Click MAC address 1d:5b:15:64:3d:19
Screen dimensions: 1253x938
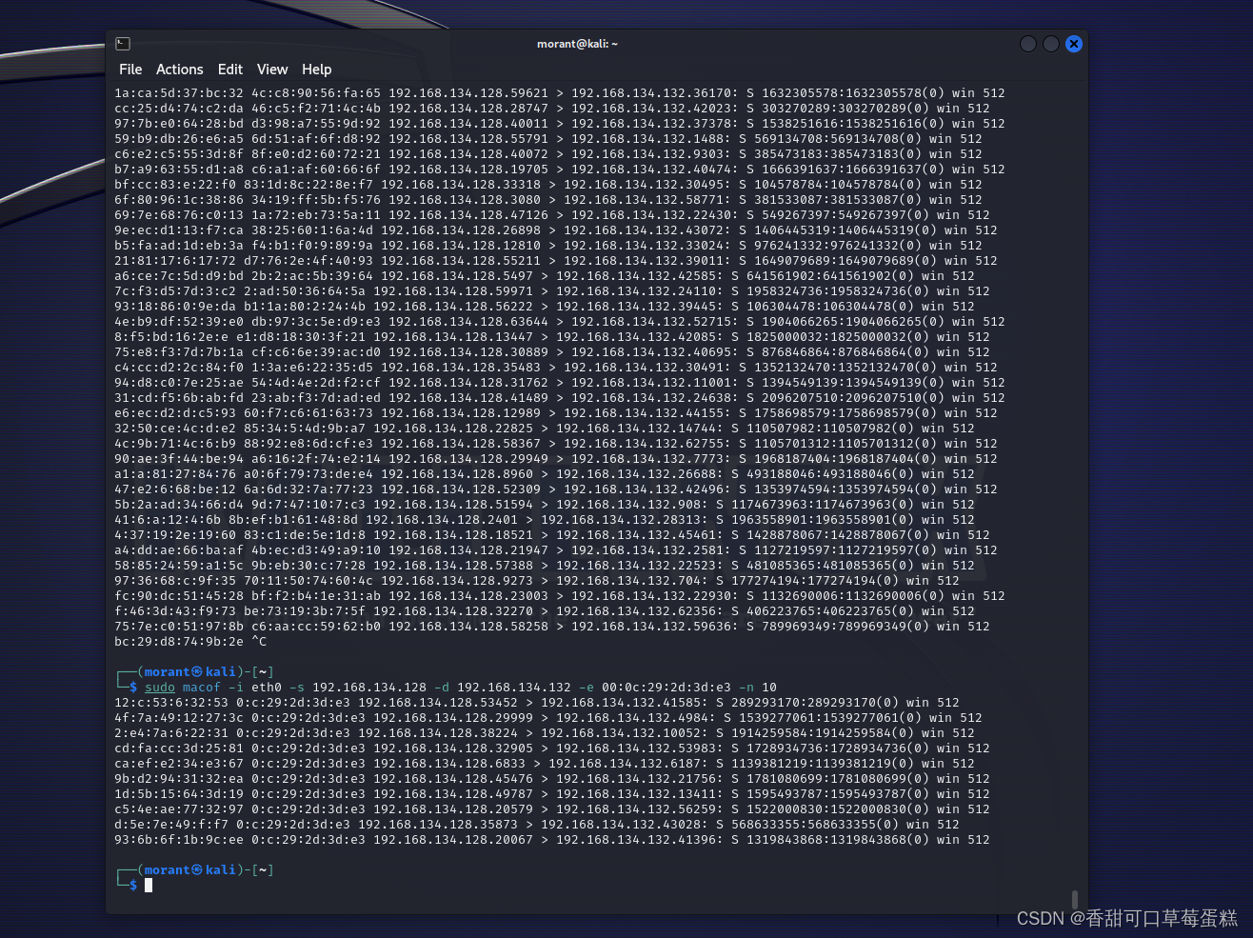tap(179, 794)
